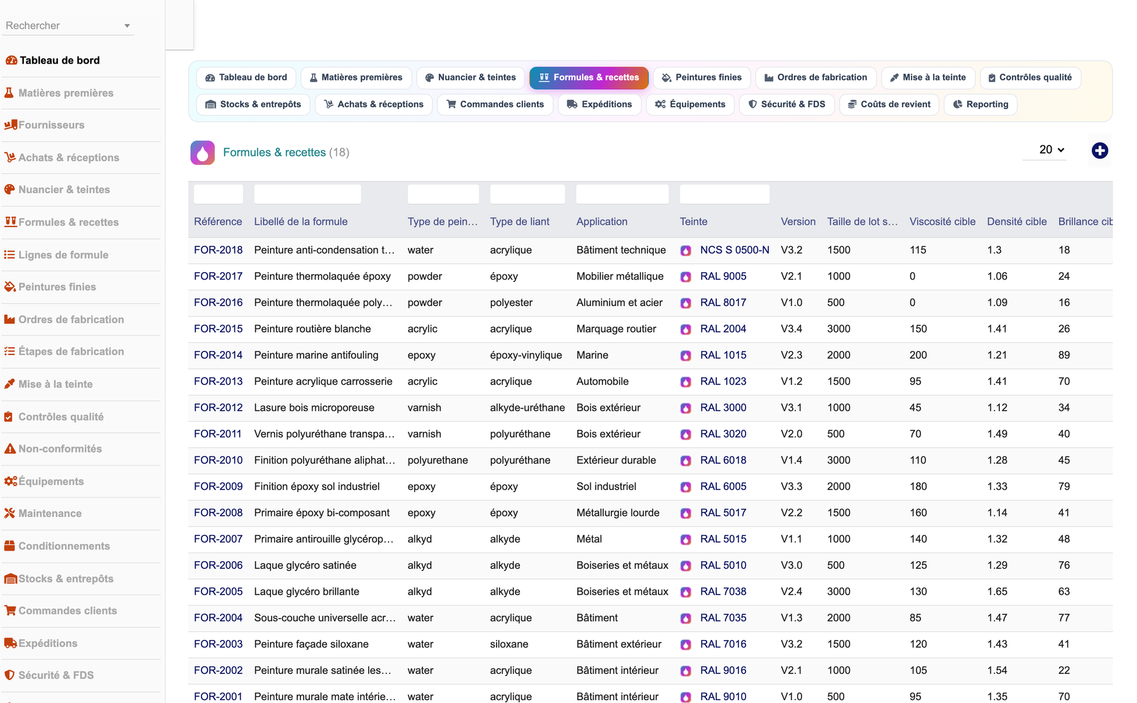Click the Application column filter field
The height and width of the screenshot is (703, 1137).
click(x=622, y=194)
